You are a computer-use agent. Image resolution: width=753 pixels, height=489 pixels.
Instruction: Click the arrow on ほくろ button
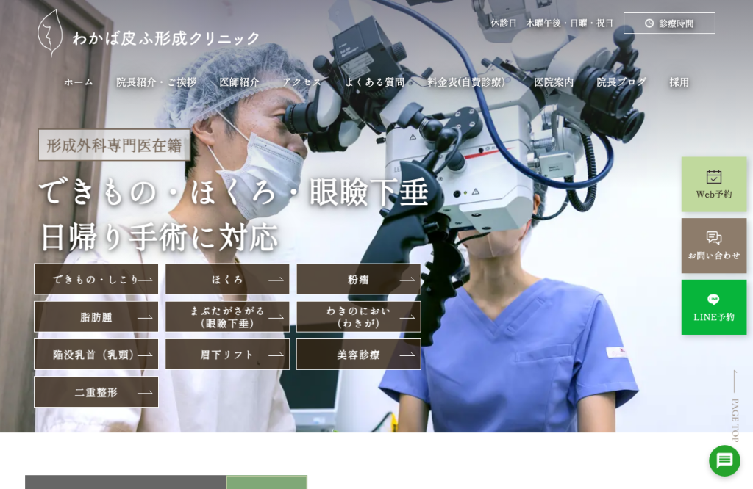click(x=276, y=280)
